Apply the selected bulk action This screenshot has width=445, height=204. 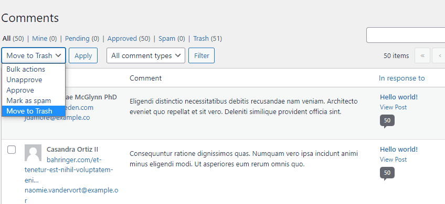[83, 55]
